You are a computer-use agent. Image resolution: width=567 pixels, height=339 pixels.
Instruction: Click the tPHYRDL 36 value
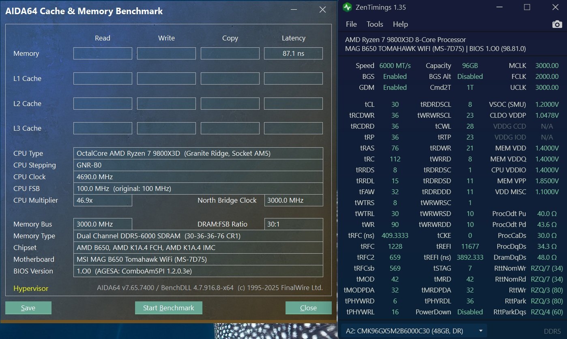point(470,301)
